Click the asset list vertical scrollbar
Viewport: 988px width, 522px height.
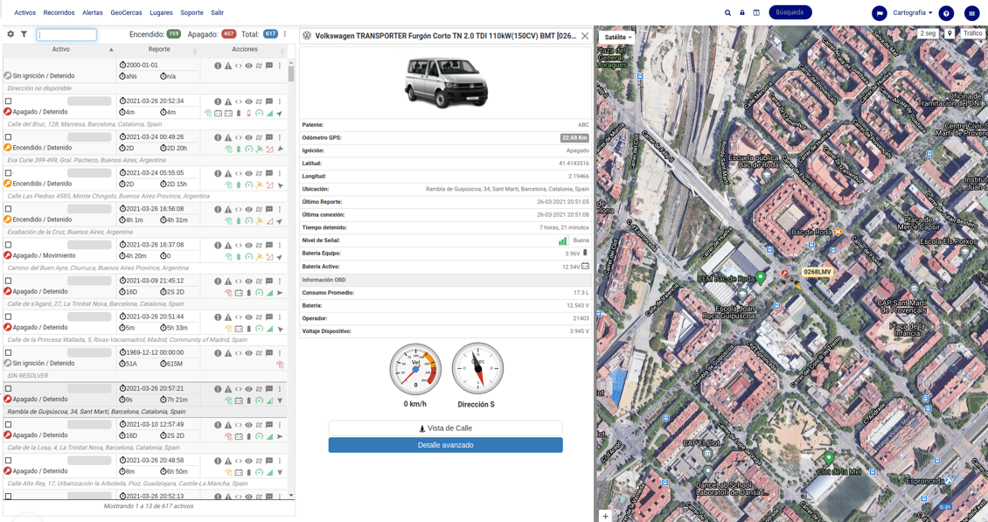tap(291, 278)
